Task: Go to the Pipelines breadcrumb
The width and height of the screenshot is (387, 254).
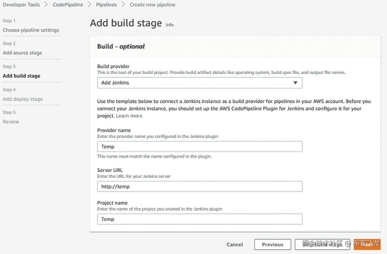Action: coord(106,5)
